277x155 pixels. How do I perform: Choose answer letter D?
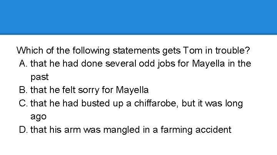(23, 130)
